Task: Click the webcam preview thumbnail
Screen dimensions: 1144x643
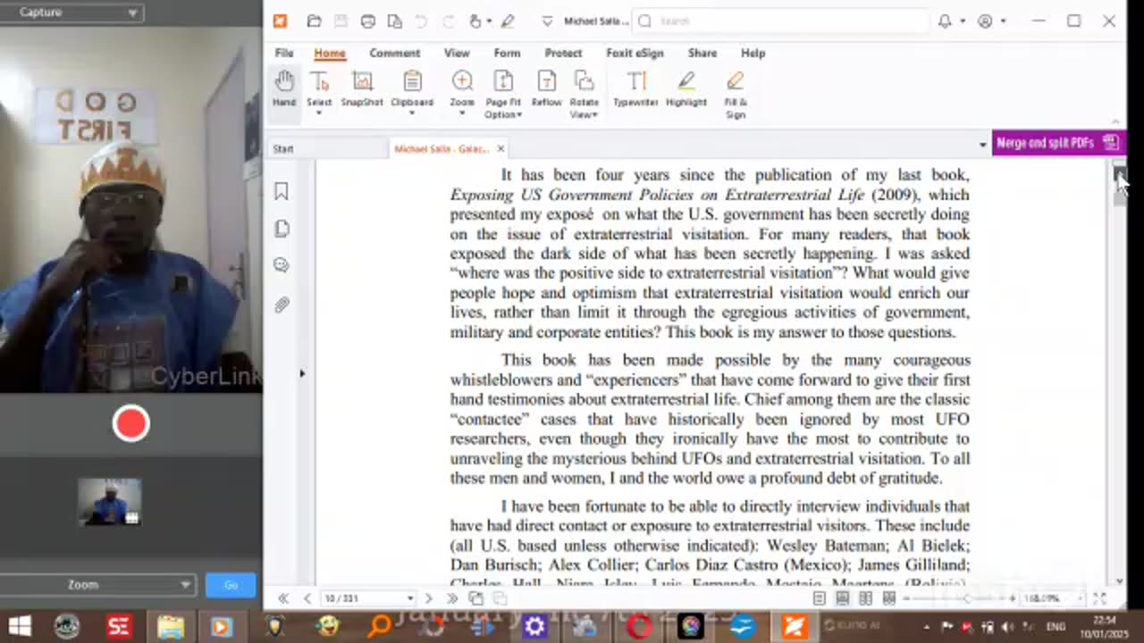Action: (109, 502)
